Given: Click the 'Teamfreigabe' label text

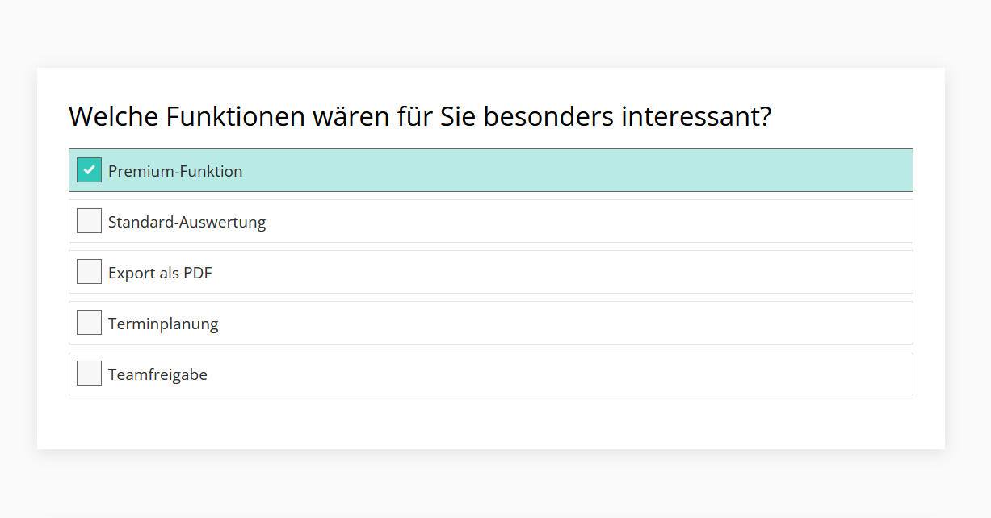Looking at the screenshot, I should pyautogui.click(x=157, y=374).
